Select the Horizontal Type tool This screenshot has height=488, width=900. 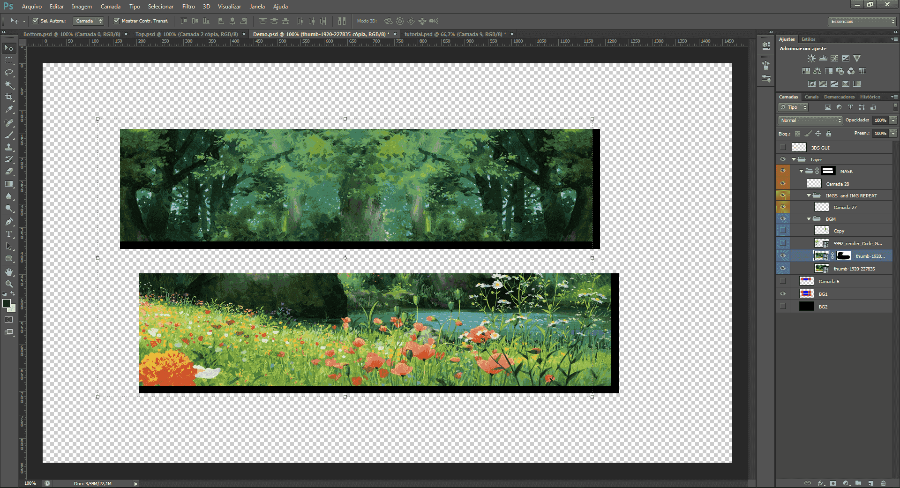click(x=9, y=234)
